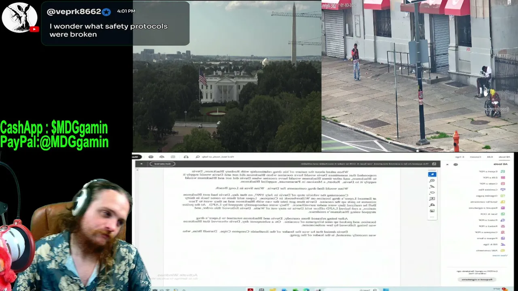Open the Redact a PDF tool
Image resolution: width=518 pixels, height=291 pixels.
point(493,226)
